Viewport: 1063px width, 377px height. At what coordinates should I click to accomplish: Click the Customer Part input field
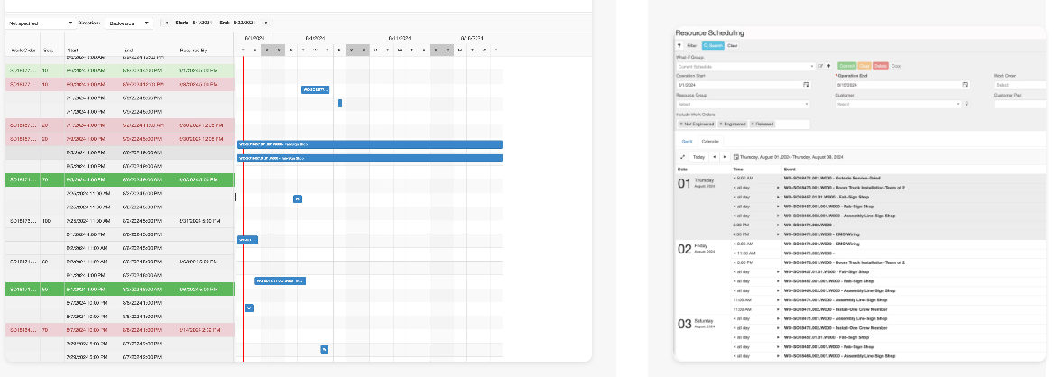point(1021,105)
